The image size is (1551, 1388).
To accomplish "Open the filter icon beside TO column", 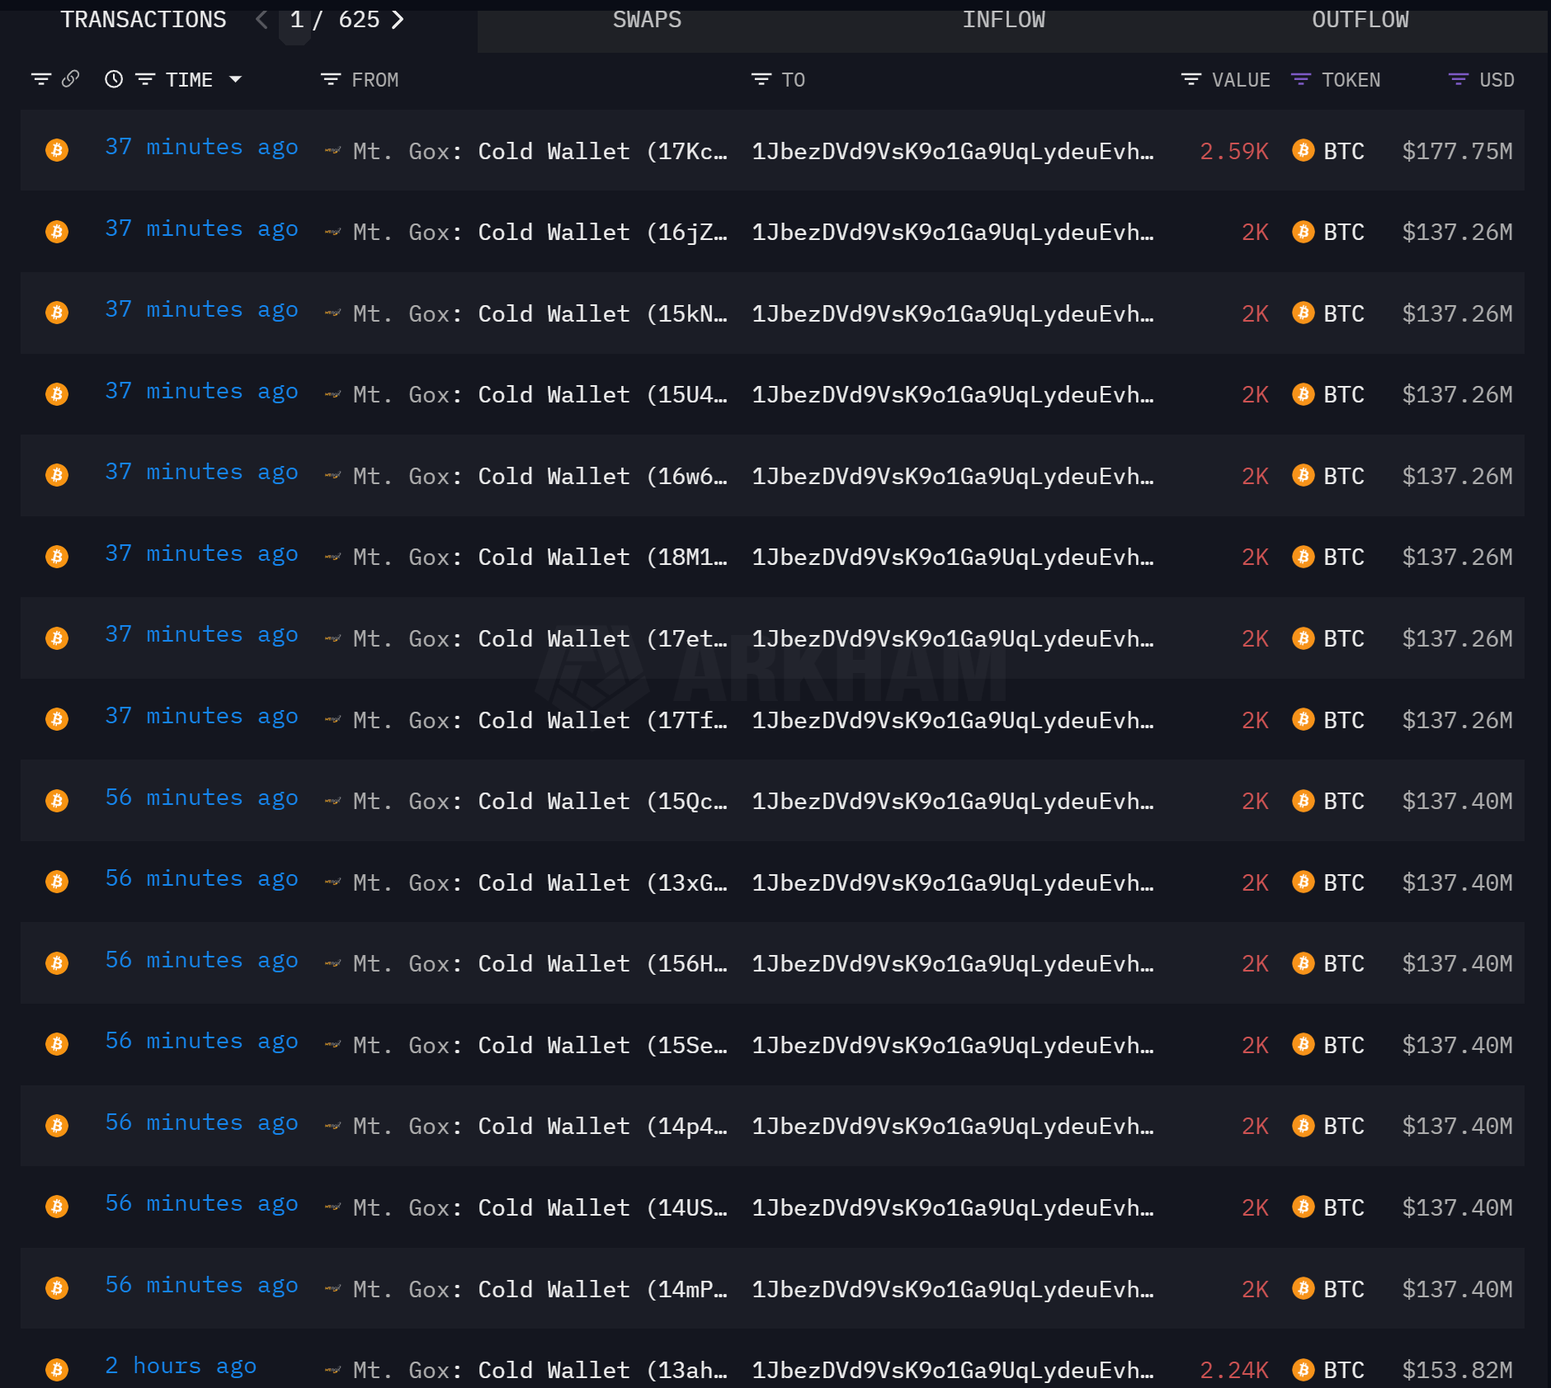I will coord(760,79).
